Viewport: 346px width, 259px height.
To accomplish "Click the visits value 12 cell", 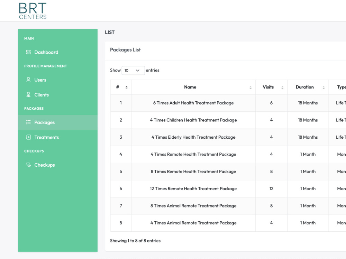I will click(x=271, y=188).
